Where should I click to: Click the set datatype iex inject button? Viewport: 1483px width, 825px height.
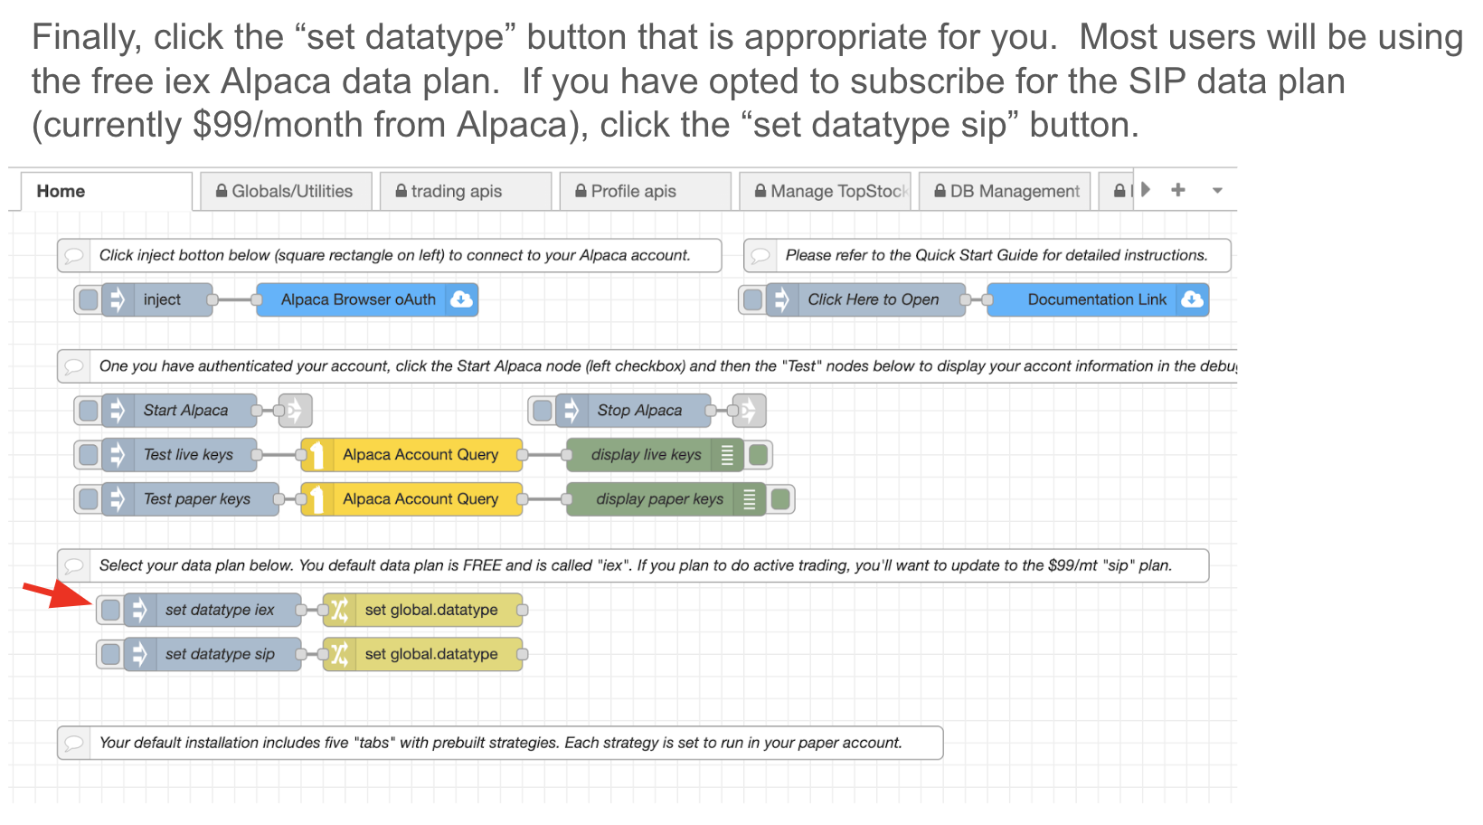tap(110, 610)
